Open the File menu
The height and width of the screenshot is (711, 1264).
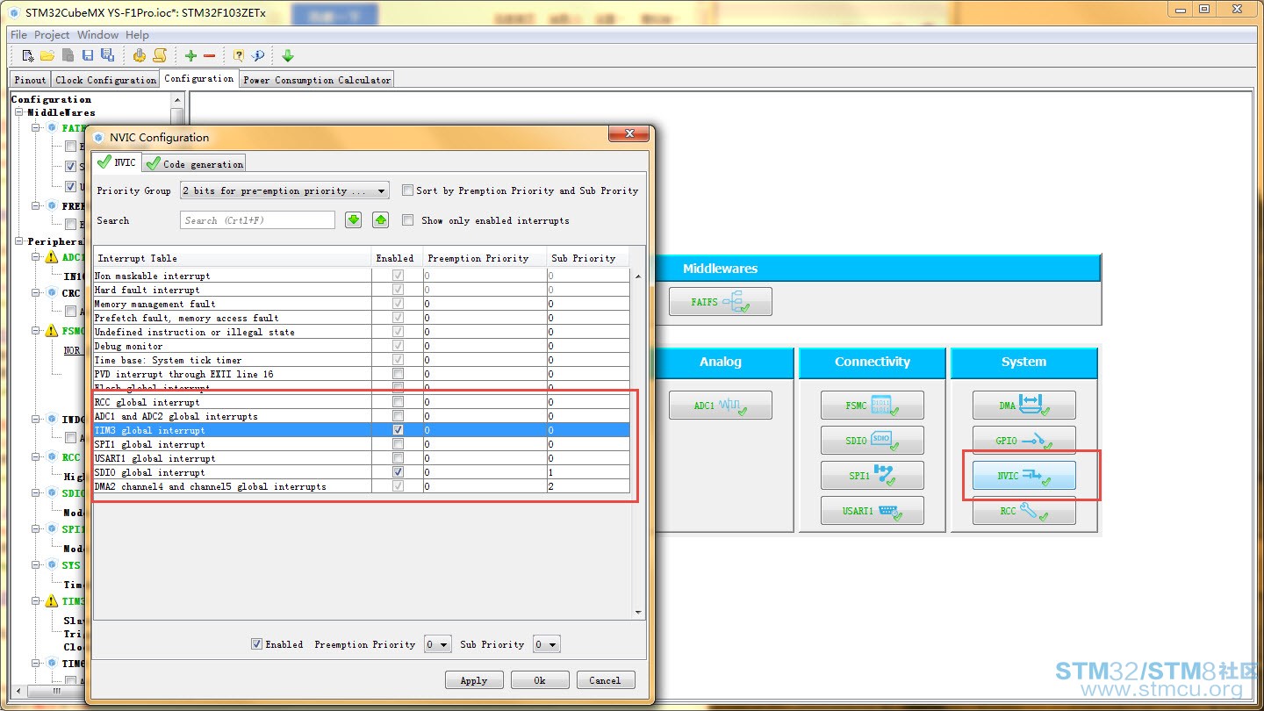[18, 35]
